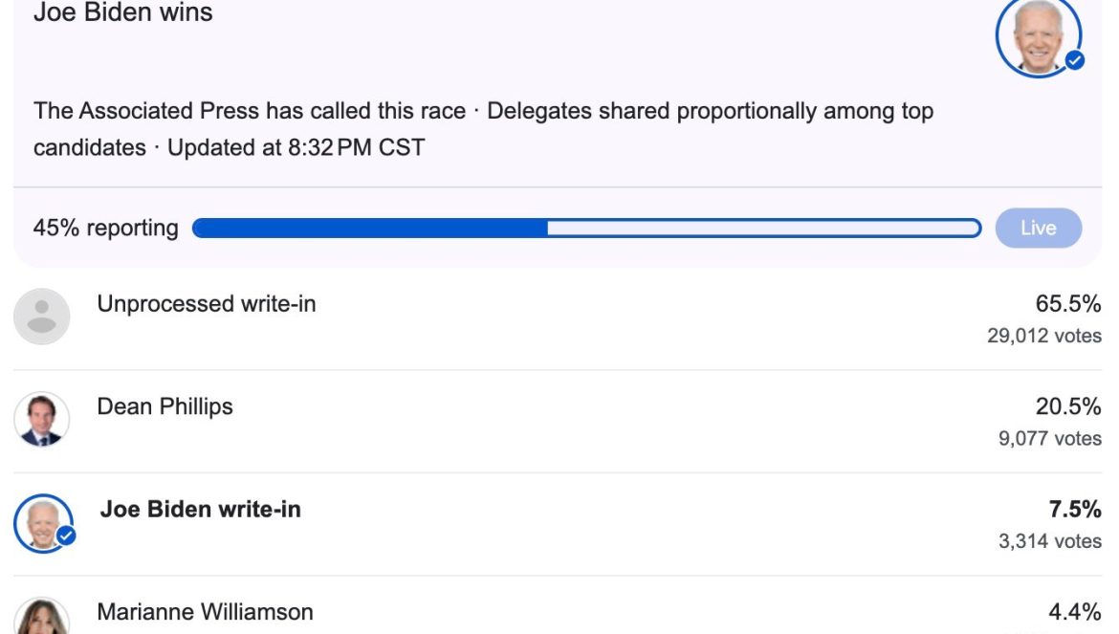1119x634 pixels.
Task: Open the Marianne Williamson candidate name
Action: (205, 612)
